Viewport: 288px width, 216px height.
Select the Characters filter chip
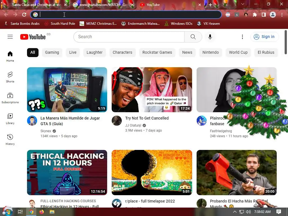point(123,52)
